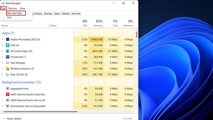Screen dimensions: 213x120
Task: Expand Windows Explorer process group
Action: click(3, 69)
